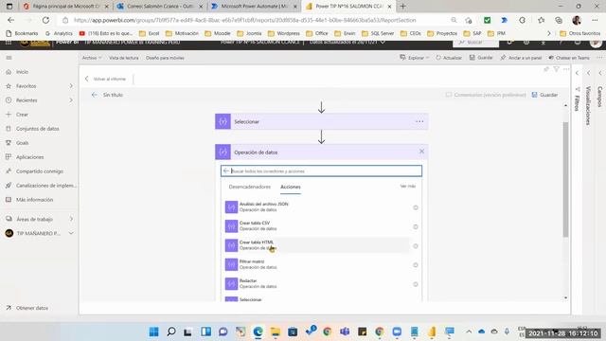This screenshot has width=606, height=341.
Task: Click Actualizar in report toolbar
Action: [449, 58]
